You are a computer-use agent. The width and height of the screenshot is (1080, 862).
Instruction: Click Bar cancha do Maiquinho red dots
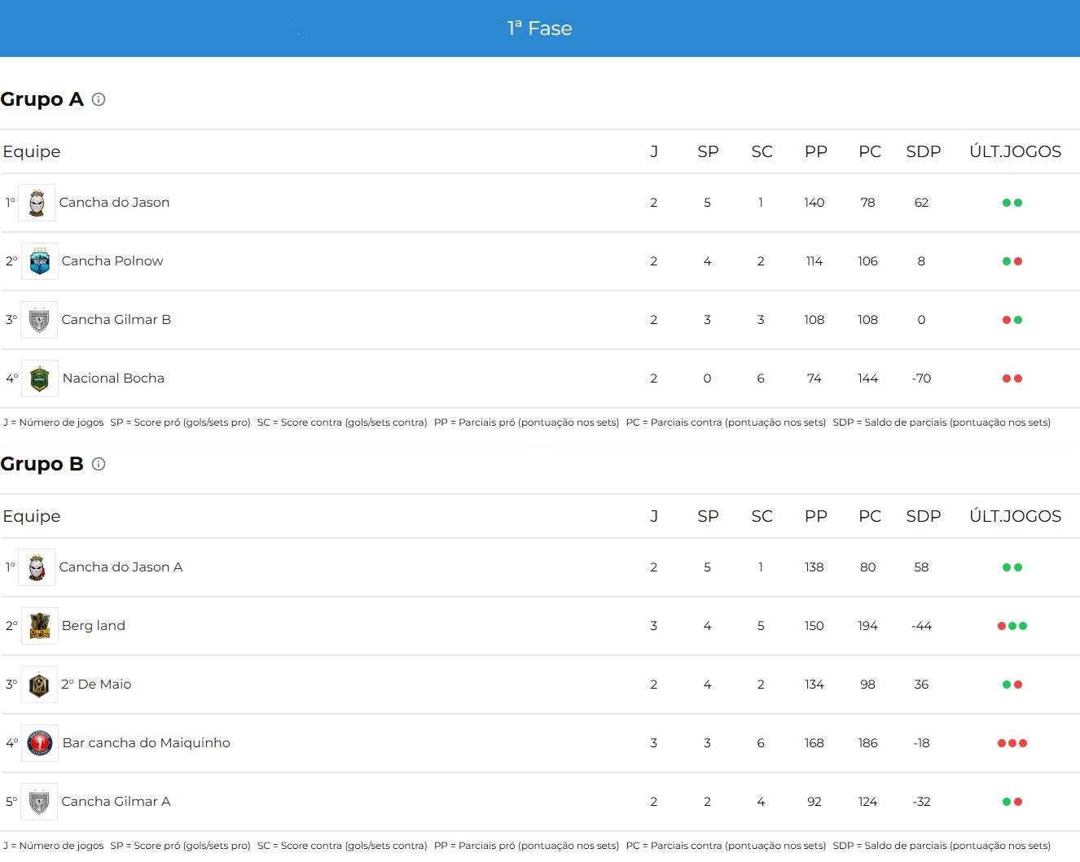pyautogui.click(x=1012, y=743)
